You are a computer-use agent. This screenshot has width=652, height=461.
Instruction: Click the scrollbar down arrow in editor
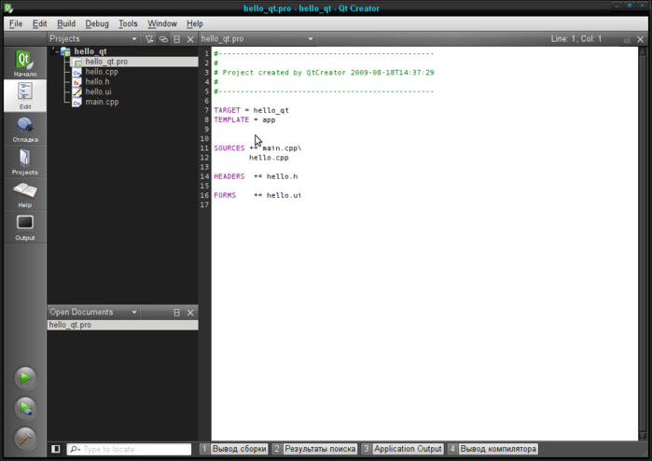[x=643, y=436]
